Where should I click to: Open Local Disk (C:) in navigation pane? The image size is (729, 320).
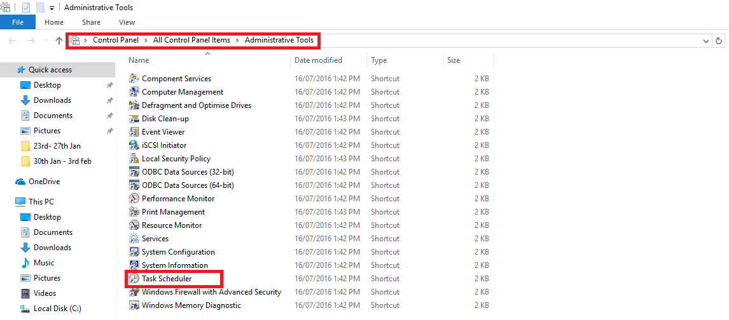click(58, 309)
